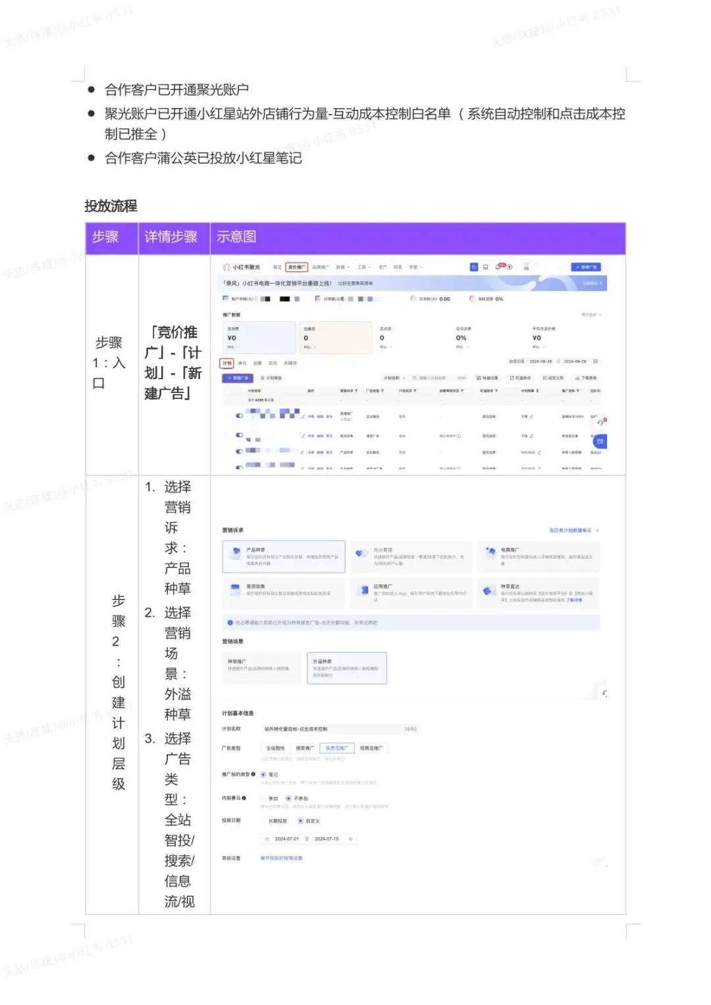Screen dimensions: 711x1005
Task: Click the 产品种草 card icon
Action: click(235, 553)
